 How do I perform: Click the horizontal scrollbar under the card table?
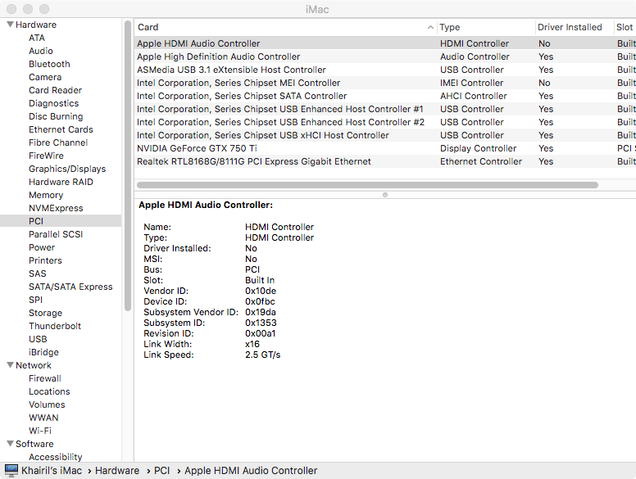tap(377, 185)
